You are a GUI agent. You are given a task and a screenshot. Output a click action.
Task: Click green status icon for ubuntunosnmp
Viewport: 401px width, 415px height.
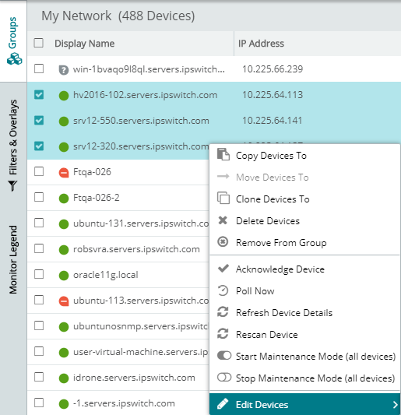[x=64, y=326]
